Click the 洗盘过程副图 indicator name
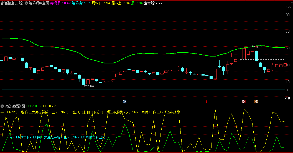The width and height of the screenshot is (293, 153). coord(15,106)
